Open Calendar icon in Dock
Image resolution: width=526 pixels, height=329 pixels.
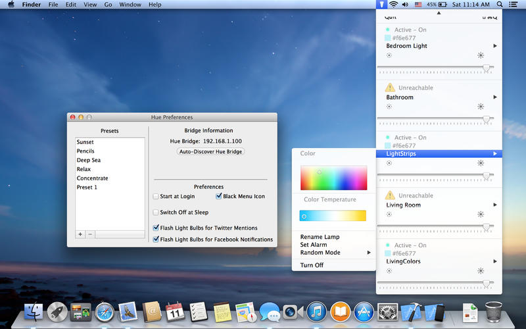coord(175,312)
